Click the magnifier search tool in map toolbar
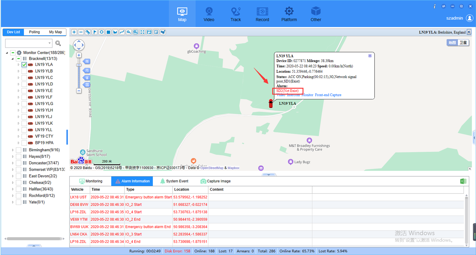Viewport: 476px width, 255px height. [129, 32]
